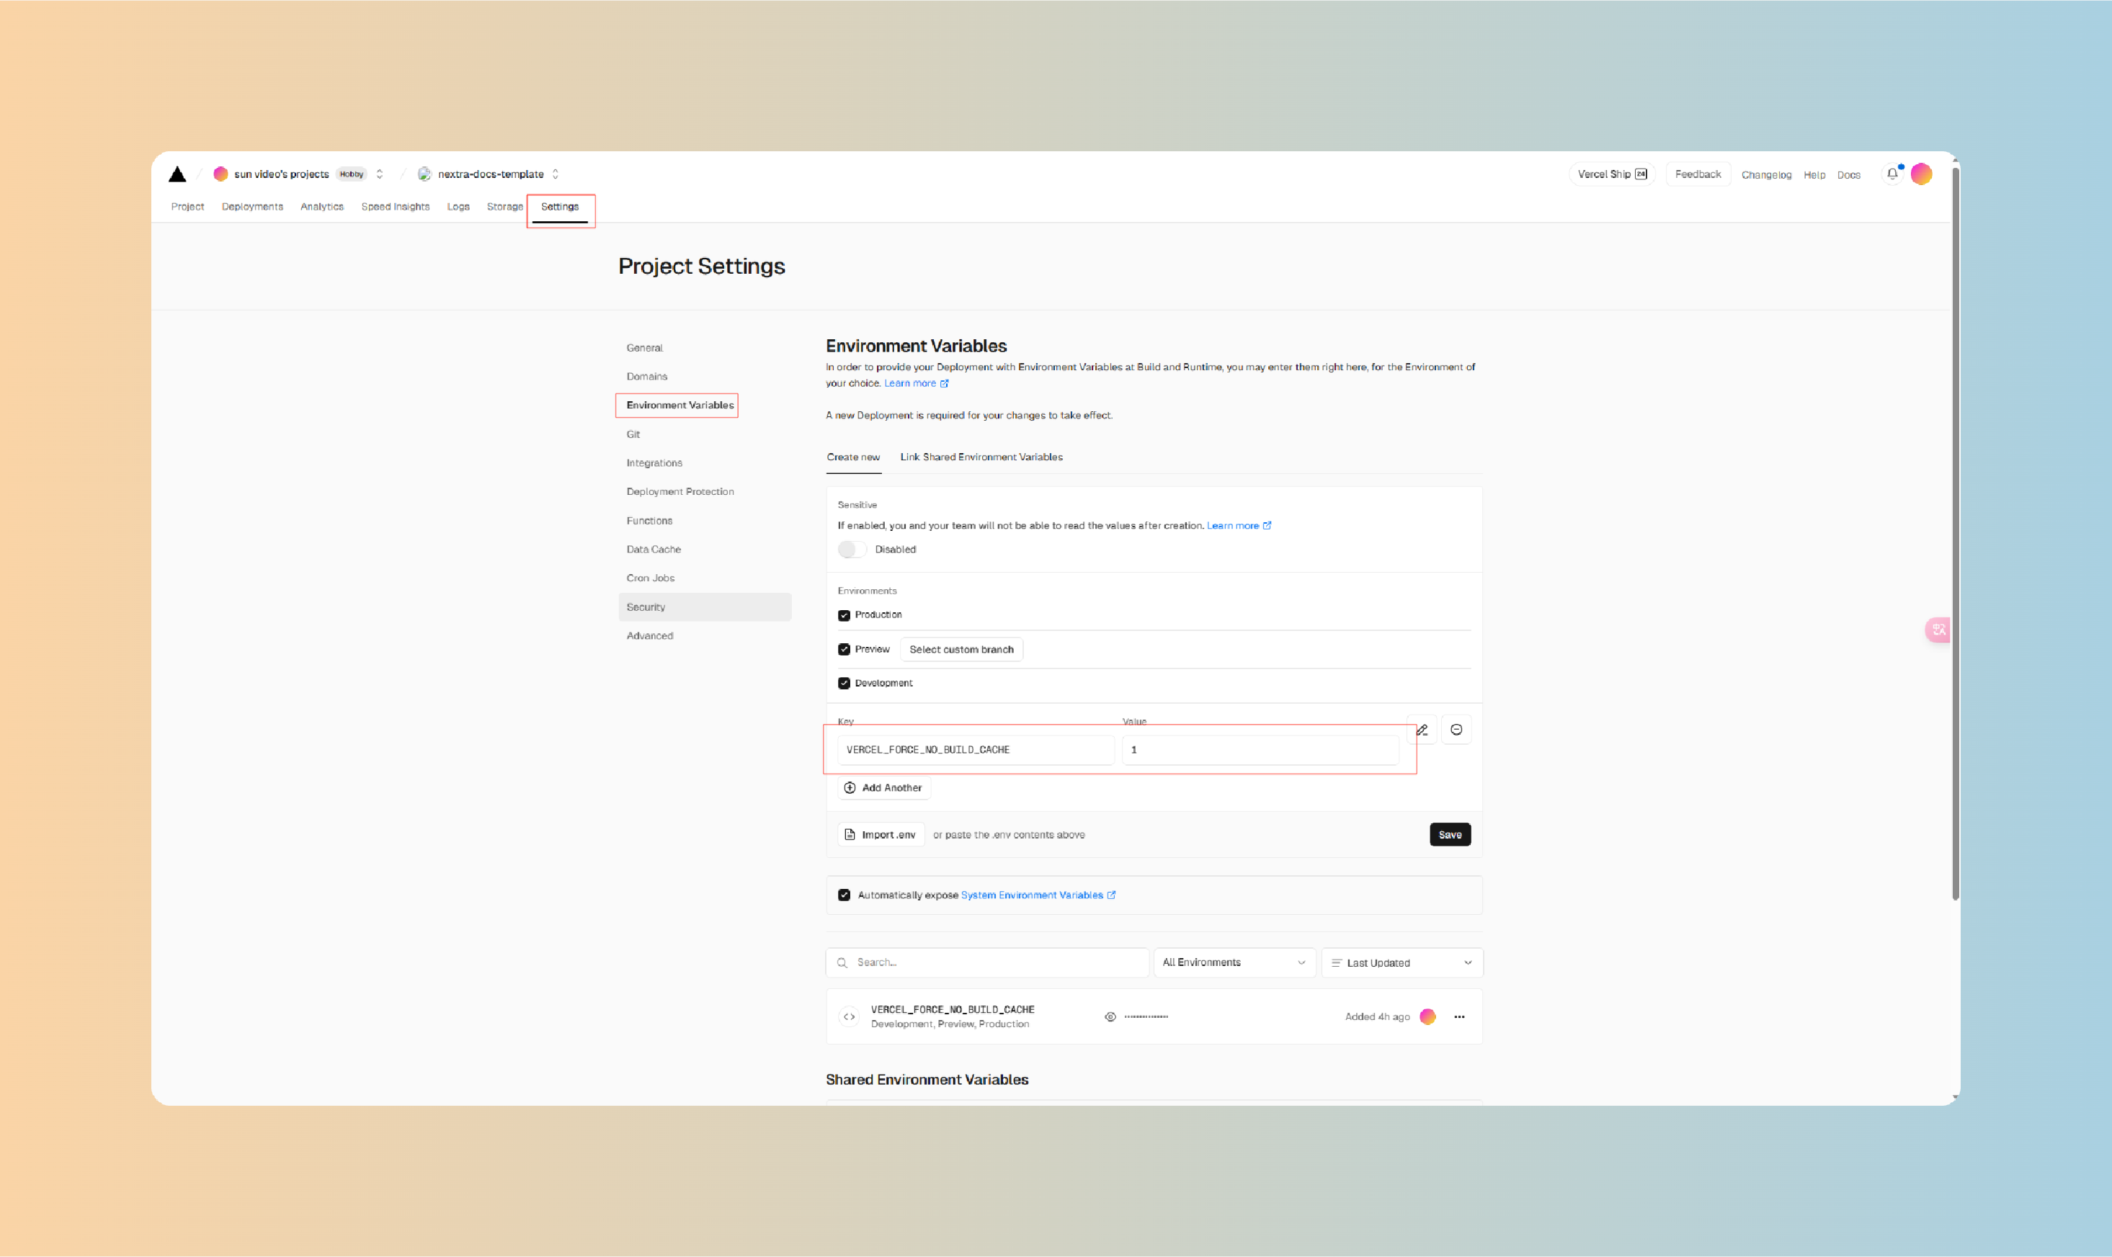Open the Project tab
Viewport: 2112px width, 1257px height.
[x=187, y=207]
